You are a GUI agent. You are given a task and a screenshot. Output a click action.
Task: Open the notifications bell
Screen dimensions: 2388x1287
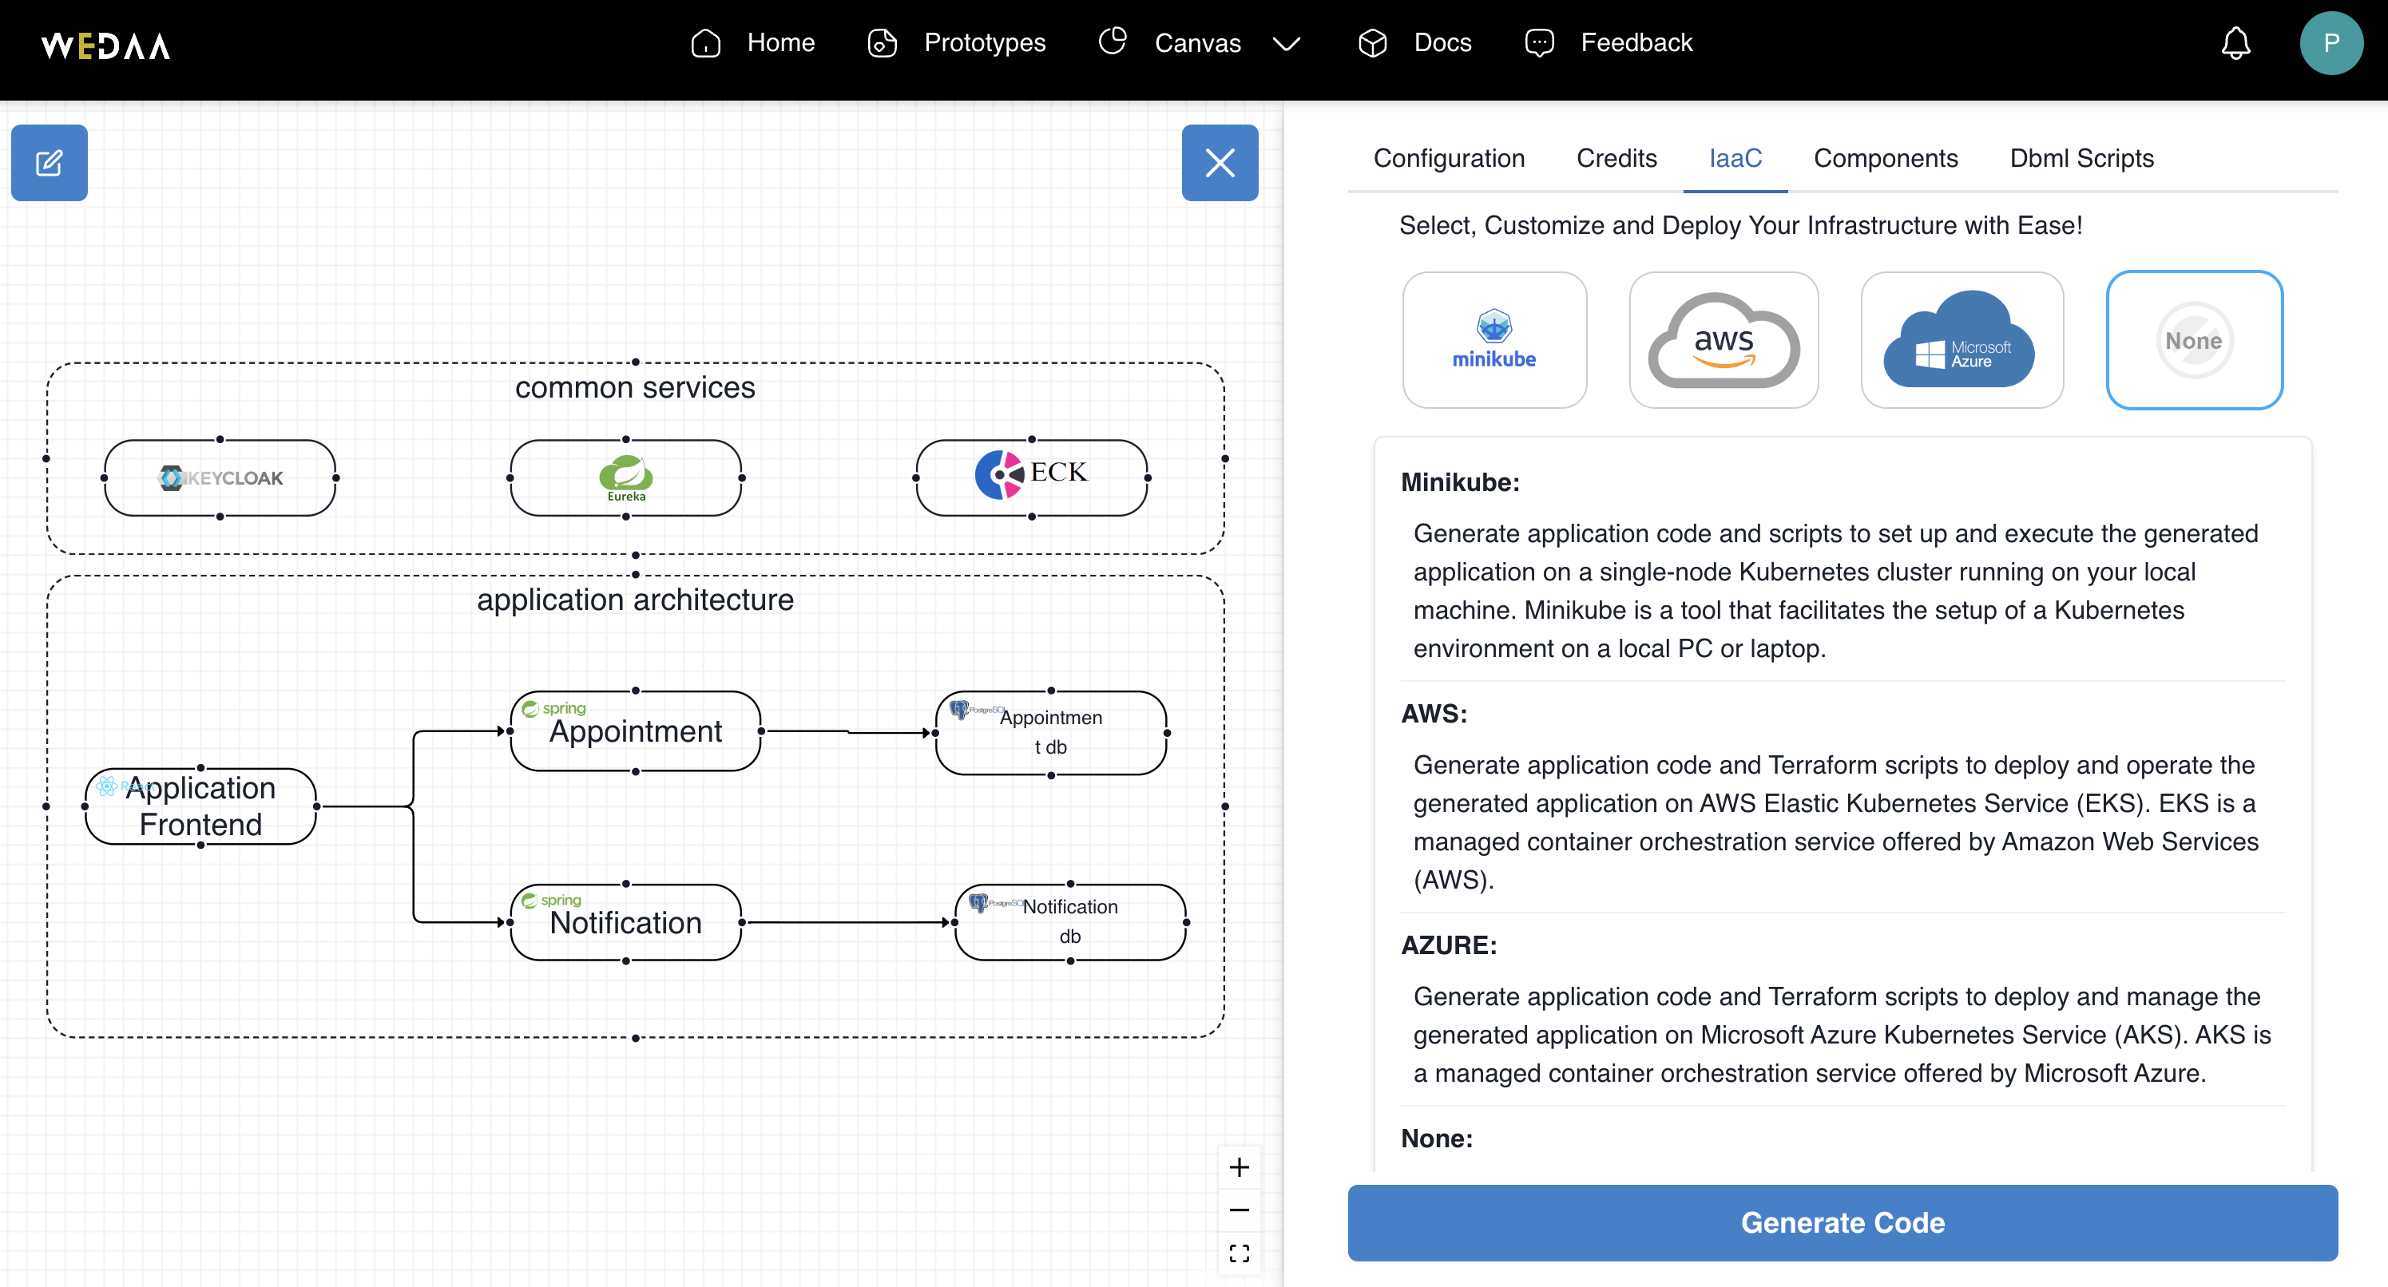coord(2235,42)
